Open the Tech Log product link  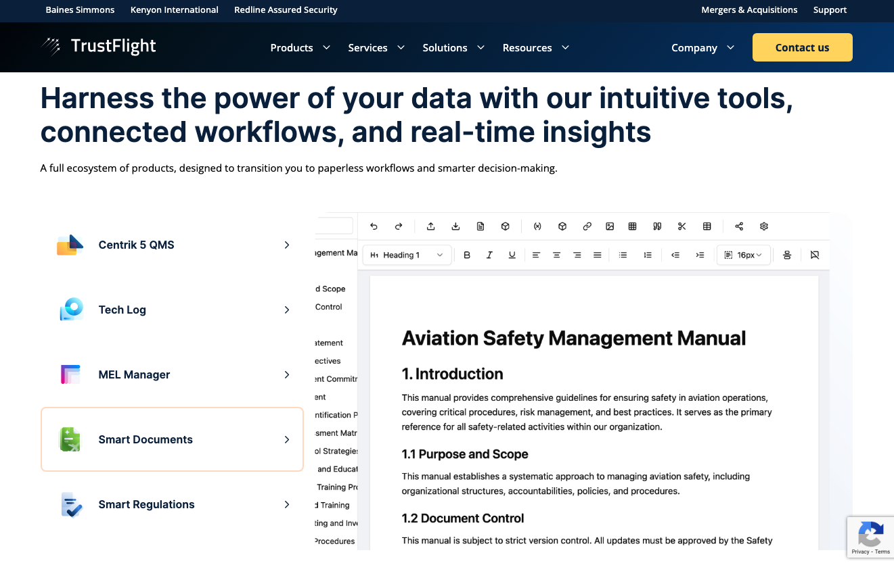point(122,310)
